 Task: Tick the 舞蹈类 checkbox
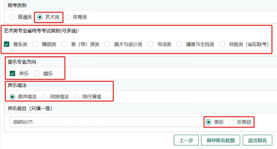point(35,44)
